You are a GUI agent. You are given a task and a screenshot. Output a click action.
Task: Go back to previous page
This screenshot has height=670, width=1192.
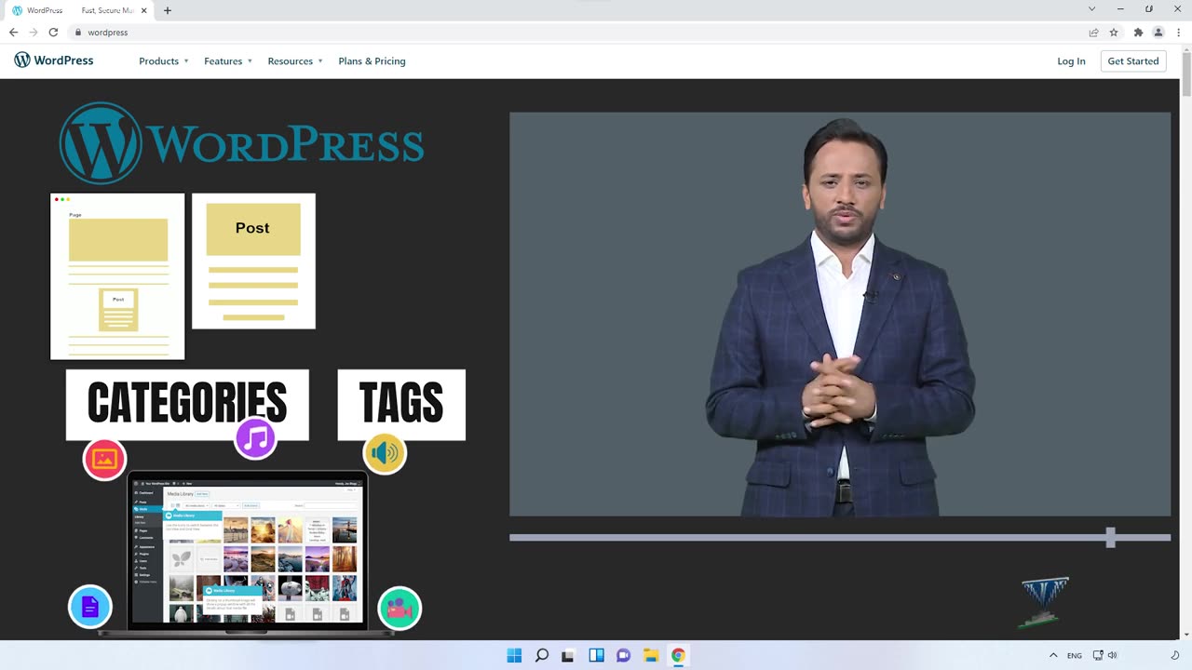[x=13, y=33]
